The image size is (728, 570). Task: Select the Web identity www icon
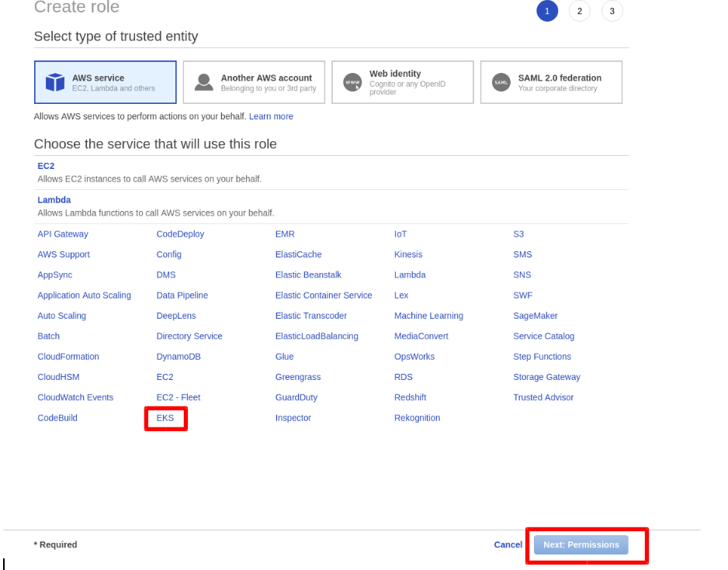click(352, 82)
